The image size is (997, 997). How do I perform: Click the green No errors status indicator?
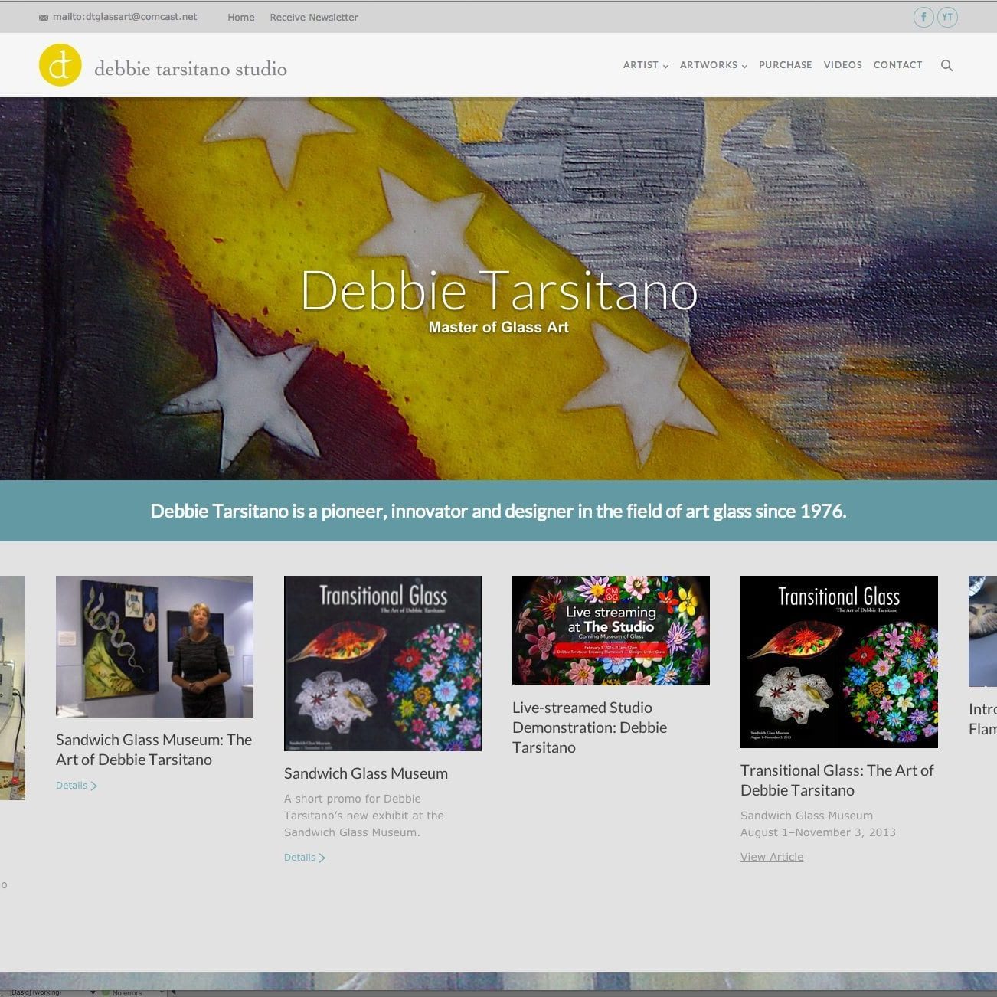(x=106, y=992)
